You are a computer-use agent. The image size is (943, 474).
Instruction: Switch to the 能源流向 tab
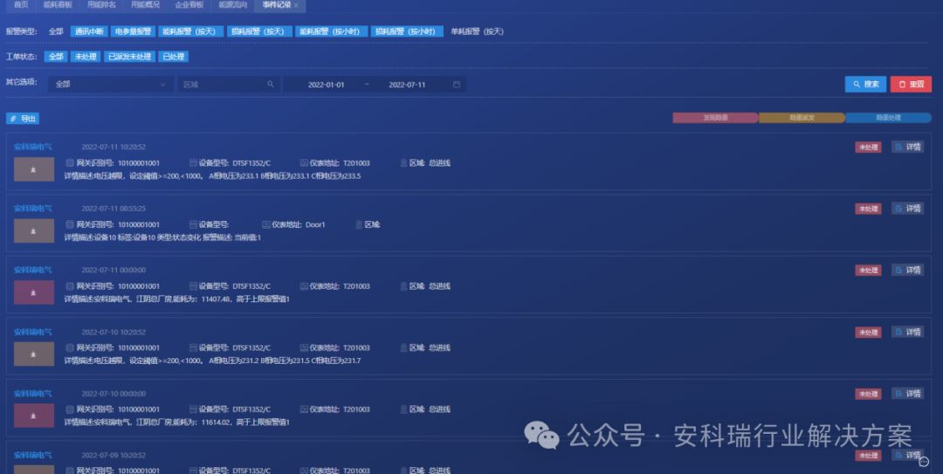233,5
